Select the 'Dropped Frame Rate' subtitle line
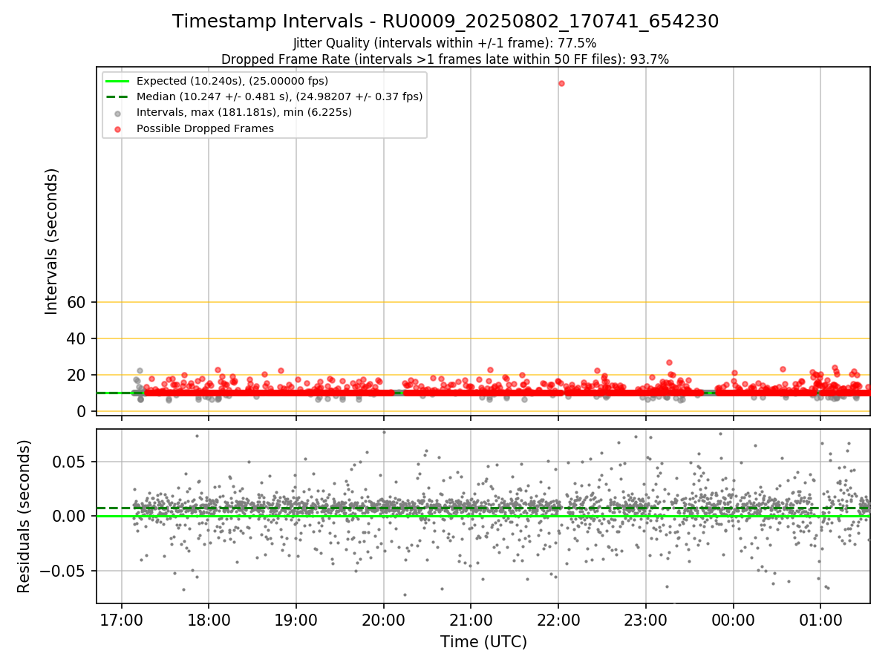This screenshot has height=668, width=891. coord(445,59)
